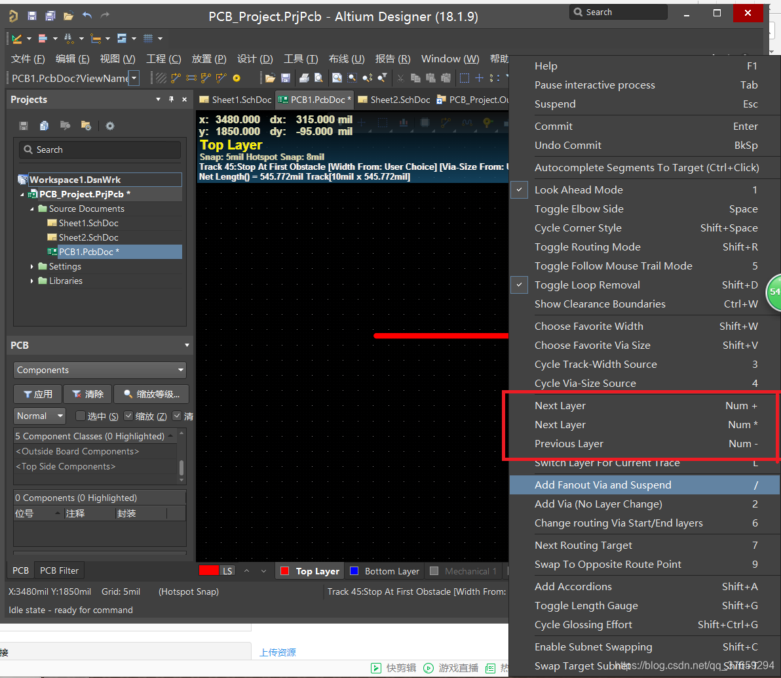
Task: Toggle the 清 checkbox in PCB panel
Action: [x=177, y=416]
